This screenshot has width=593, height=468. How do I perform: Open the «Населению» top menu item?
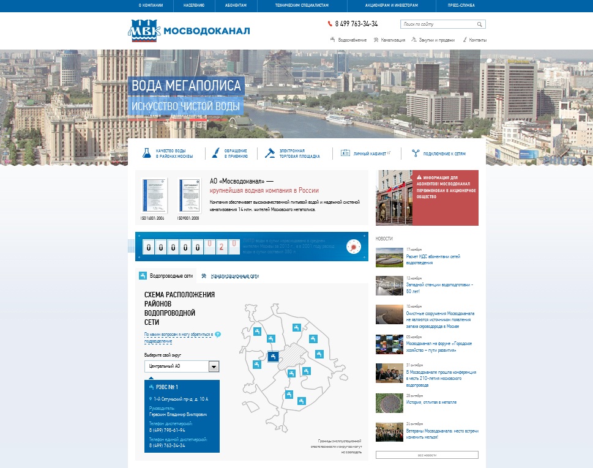pyautogui.click(x=193, y=6)
